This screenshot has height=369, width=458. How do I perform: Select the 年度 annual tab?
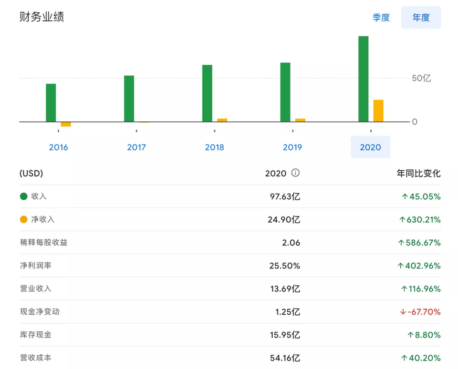(421, 18)
